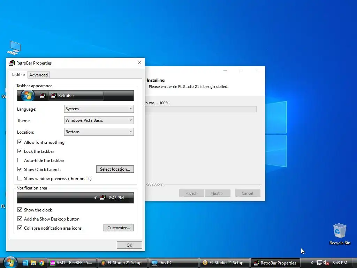The width and height of the screenshot is (357, 268).
Task: Click the 100% progress text in installer
Action: click(165, 103)
